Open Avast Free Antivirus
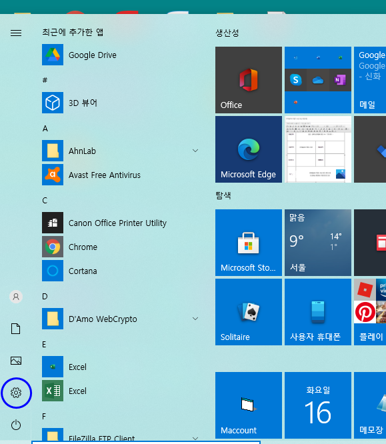The image size is (386, 444). point(120,175)
